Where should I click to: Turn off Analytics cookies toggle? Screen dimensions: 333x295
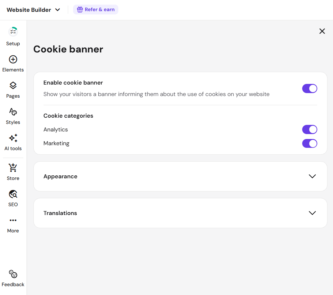click(309, 129)
